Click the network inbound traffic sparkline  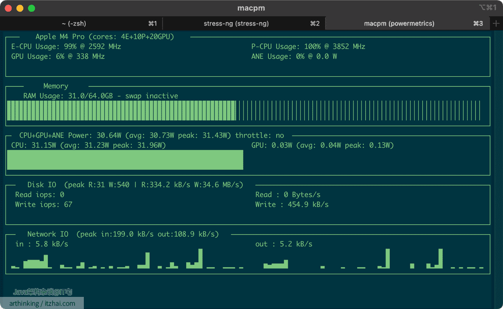pyautogui.click(x=127, y=258)
